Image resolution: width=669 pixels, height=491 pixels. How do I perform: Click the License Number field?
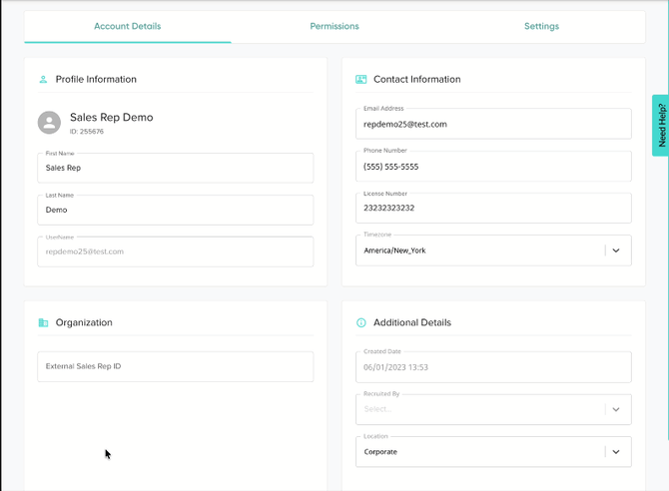493,209
